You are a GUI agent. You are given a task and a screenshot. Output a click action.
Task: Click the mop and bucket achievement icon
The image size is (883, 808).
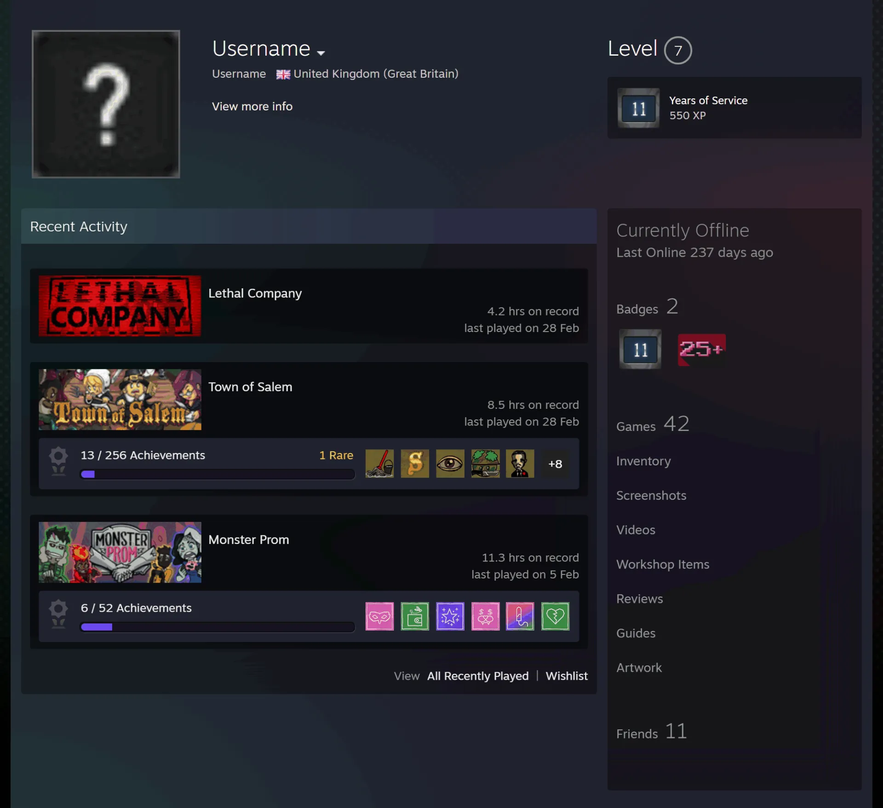point(379,464)
